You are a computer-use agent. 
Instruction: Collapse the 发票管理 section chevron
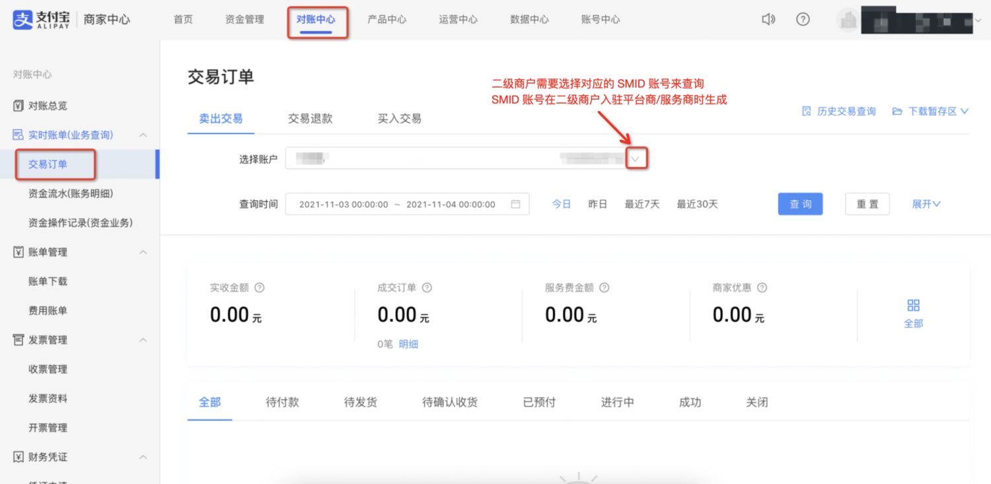pyautogui.click(x=143, y=340)
